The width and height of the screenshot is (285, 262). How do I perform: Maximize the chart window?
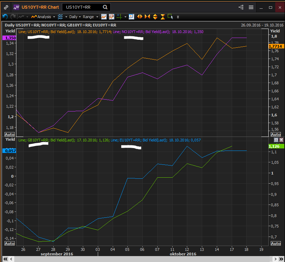(x=270, y=7)
